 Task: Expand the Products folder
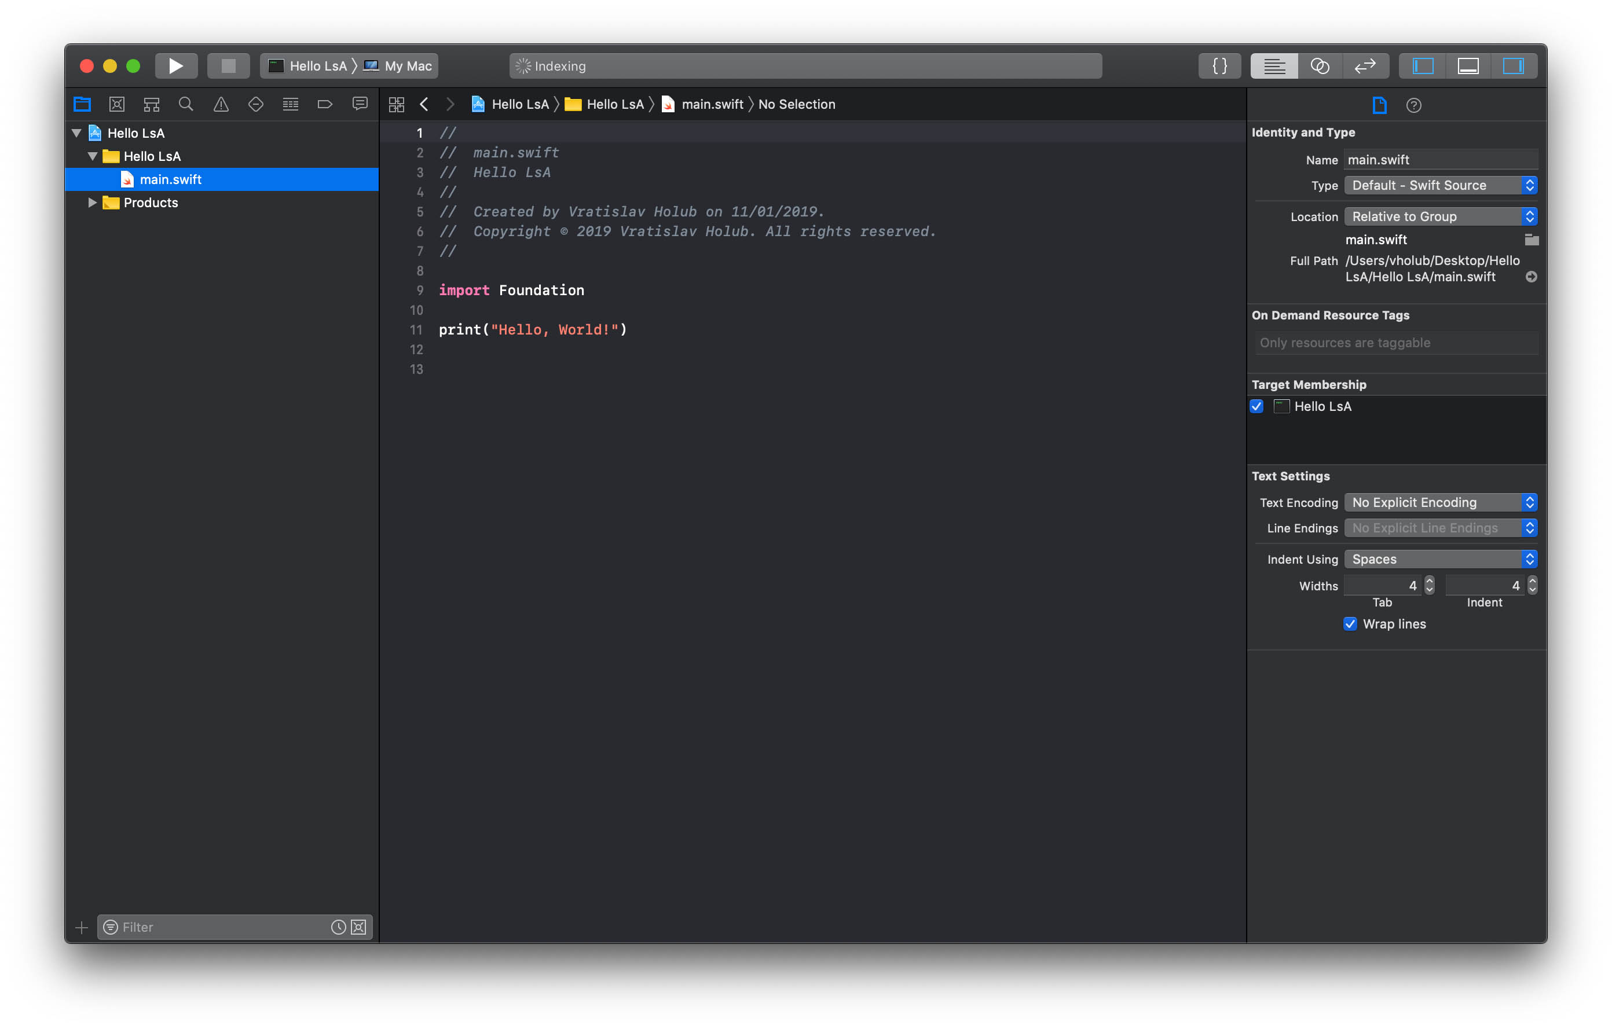click(x=93, y=203)
